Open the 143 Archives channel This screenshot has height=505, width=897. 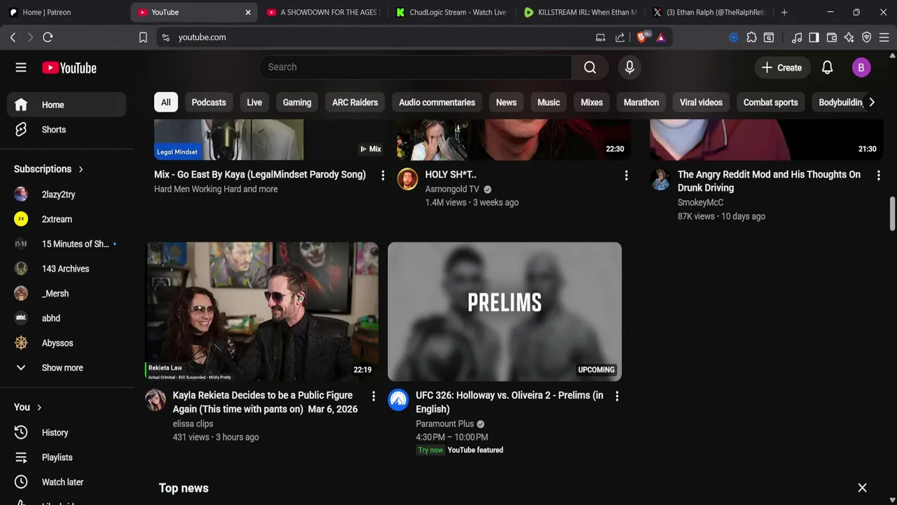(67, 269)
